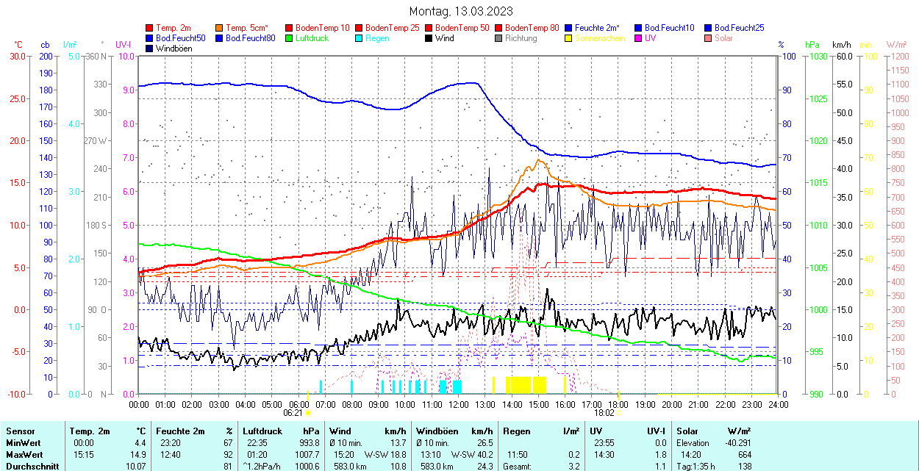Click the 12:00 label on time axis
This screenshot has height=471, width=919.
[x=458, y=404]
